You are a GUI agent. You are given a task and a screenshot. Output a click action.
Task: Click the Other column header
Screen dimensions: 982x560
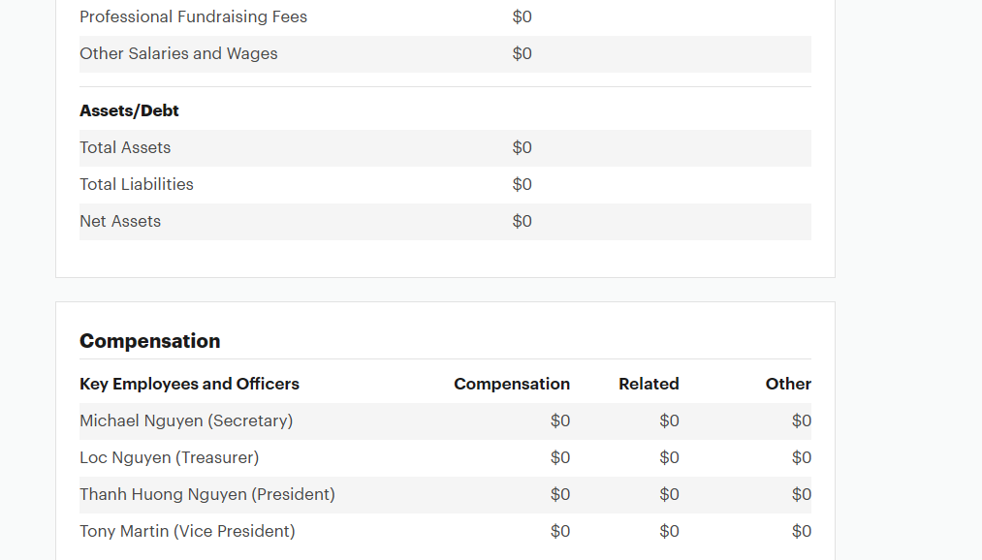coord(788,384)
